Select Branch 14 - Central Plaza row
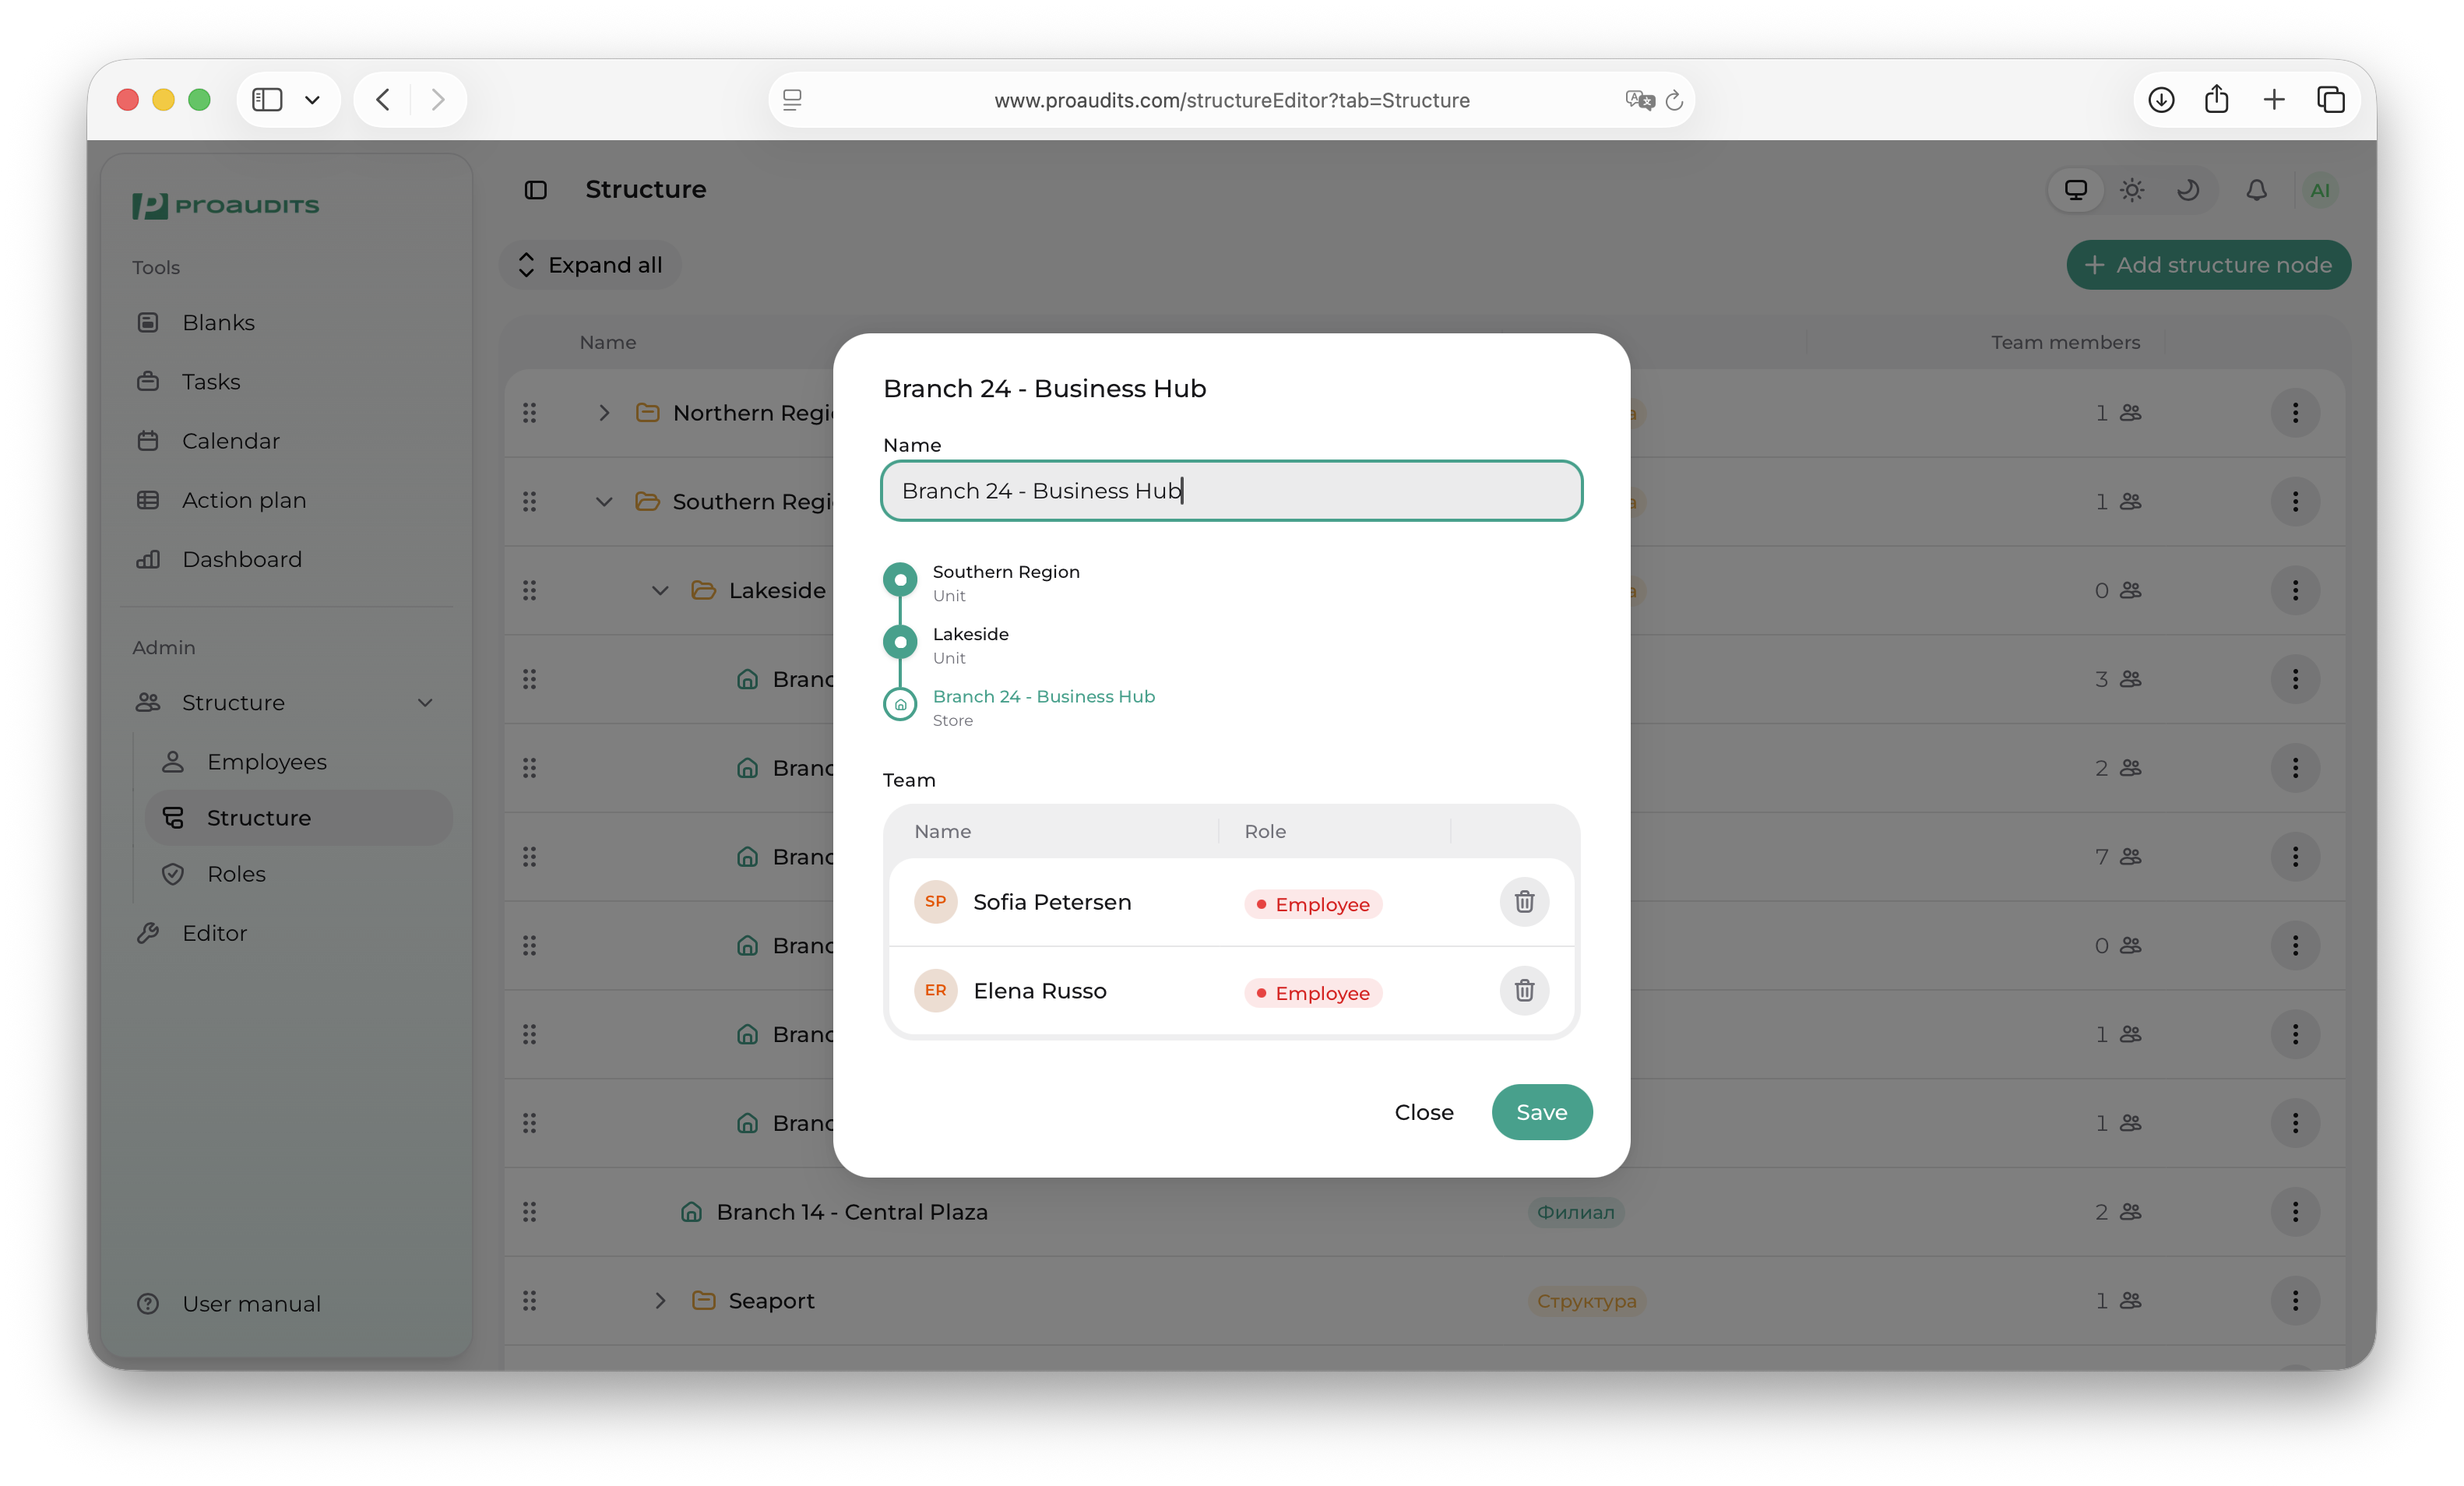 point(1424,1212)
